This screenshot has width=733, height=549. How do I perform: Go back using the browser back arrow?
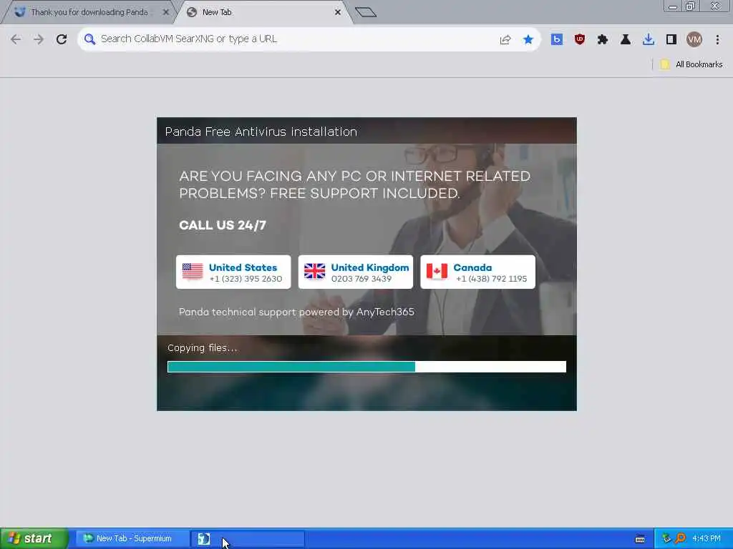click(16, 39)
